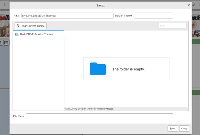Click the status bar showing 0 file(s)
This screenshot has height=135, width=200.
(126, 109)
